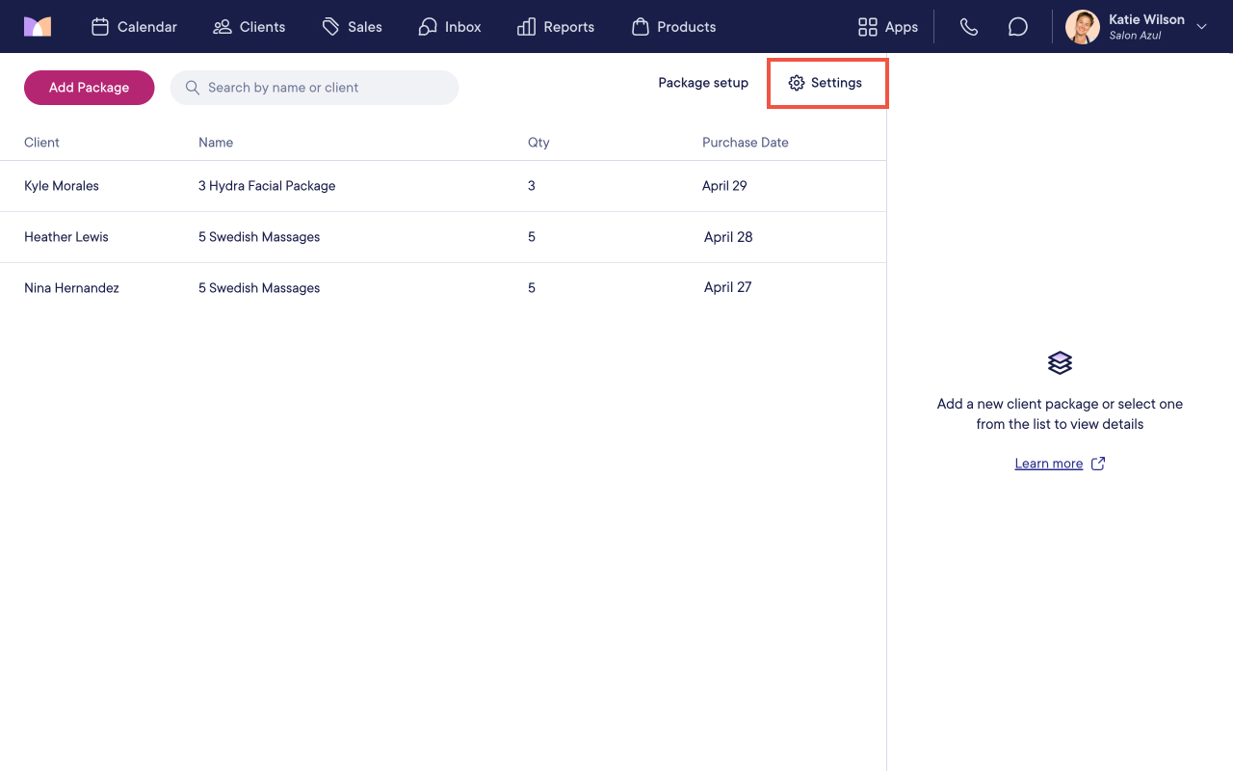Open the Sales menu item
Screen dimensions: 1233x771
(353, 27)
